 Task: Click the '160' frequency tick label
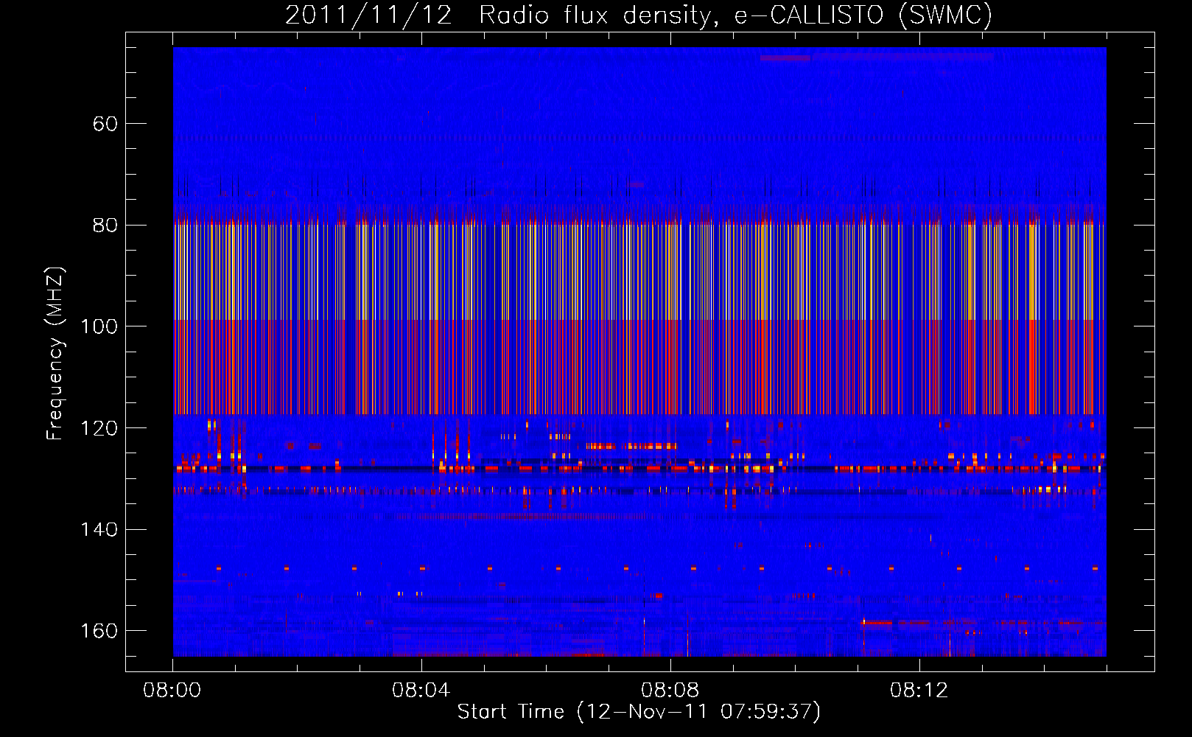click(99, 631)
